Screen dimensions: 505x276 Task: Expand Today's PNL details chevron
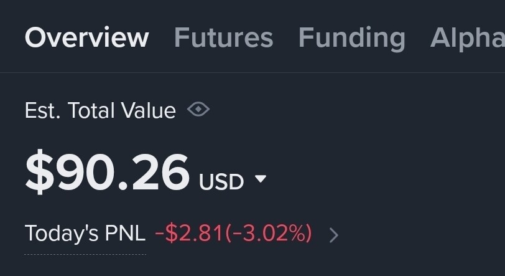[x=334, y=235]
